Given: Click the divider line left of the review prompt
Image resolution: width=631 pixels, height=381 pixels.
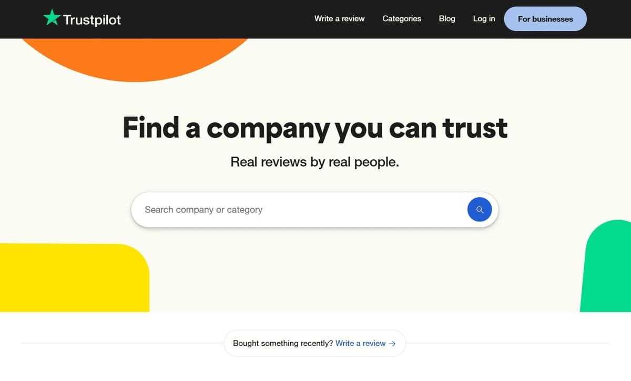Looking at the screenshot, I should [121, 343].
